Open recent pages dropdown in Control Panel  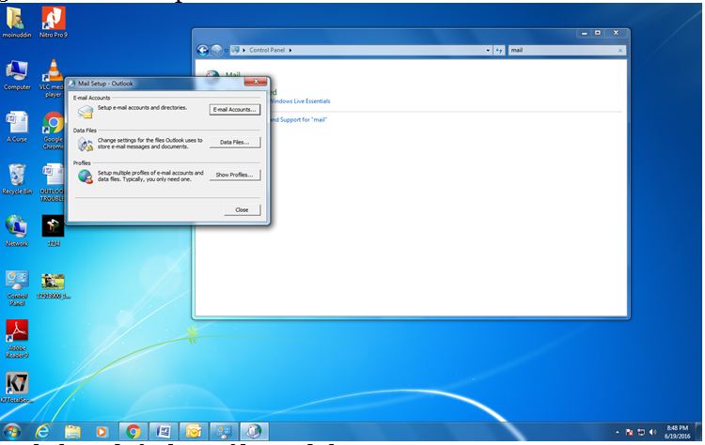227,51
